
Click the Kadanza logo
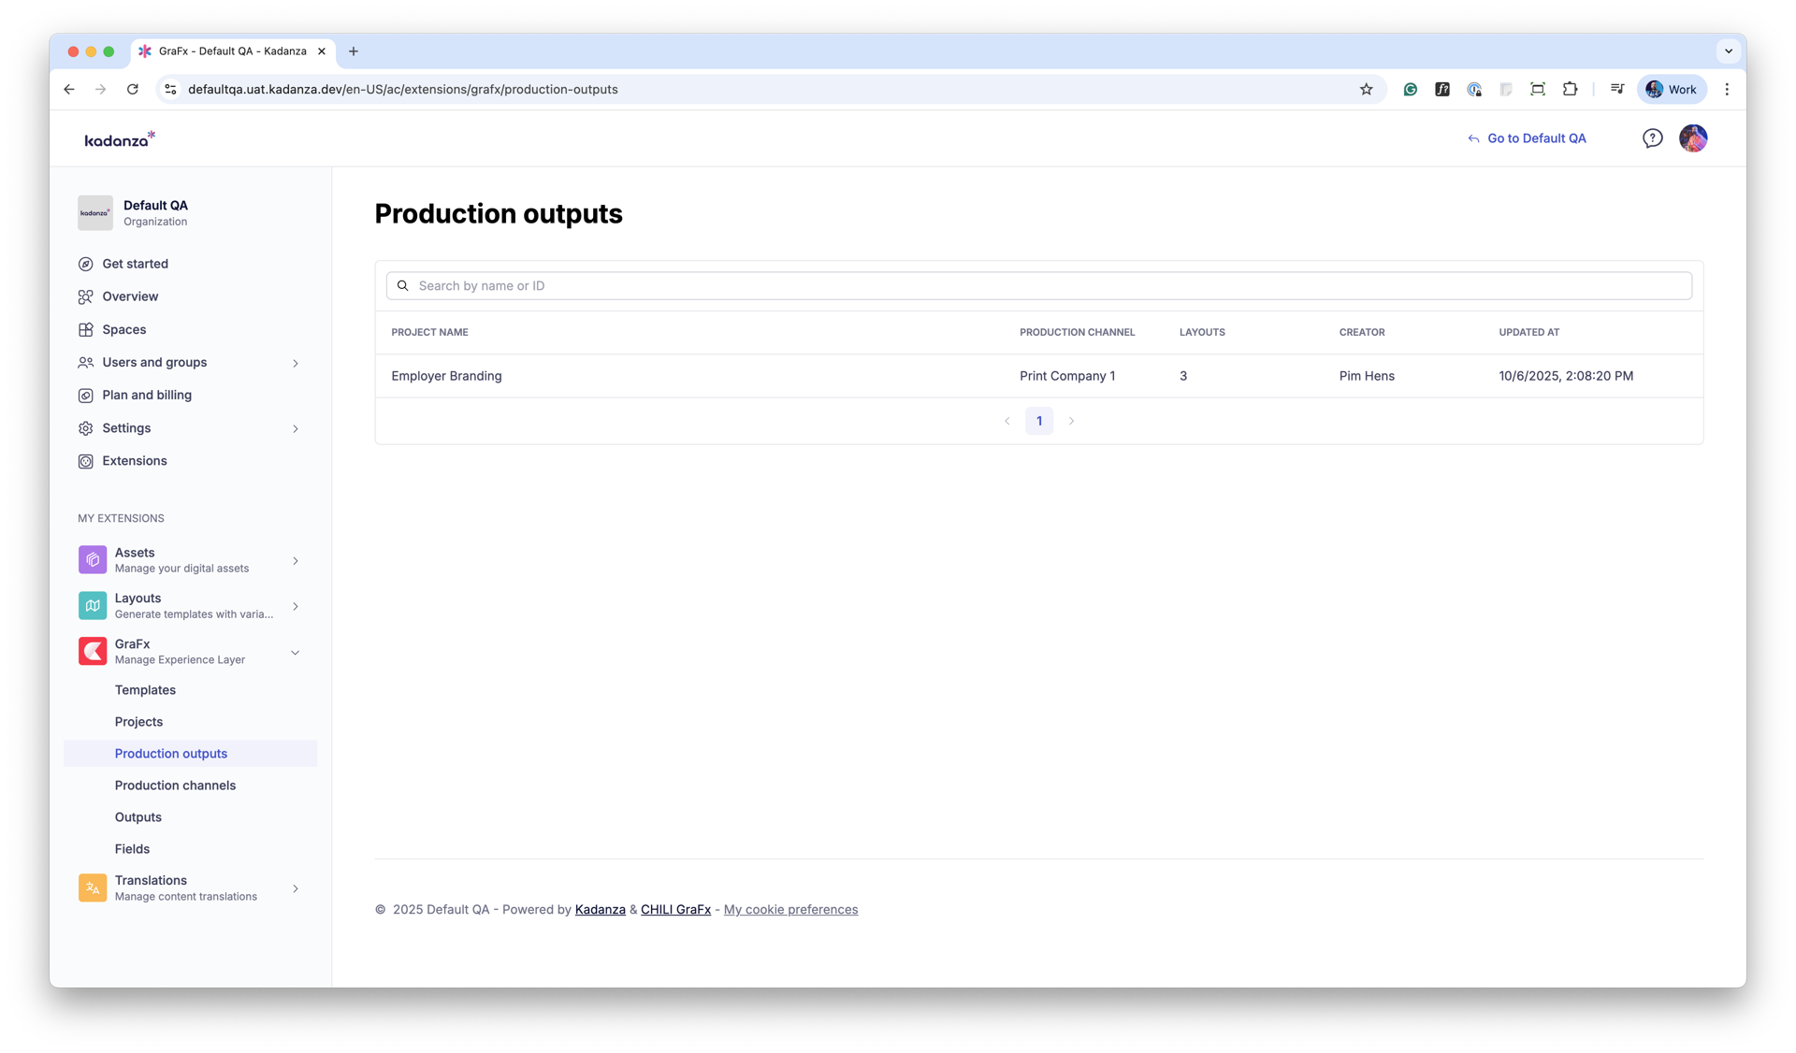120,139
